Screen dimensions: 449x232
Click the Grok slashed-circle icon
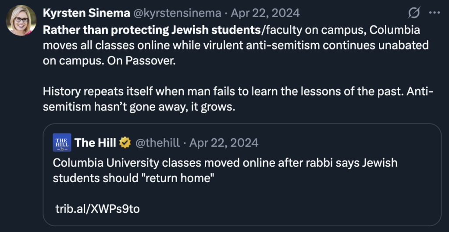413,13
